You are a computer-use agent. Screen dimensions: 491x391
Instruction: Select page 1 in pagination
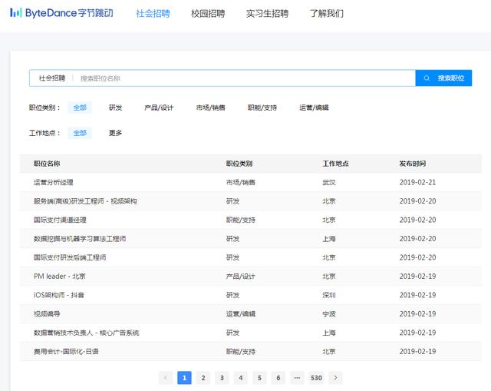[x=184, y=377]
